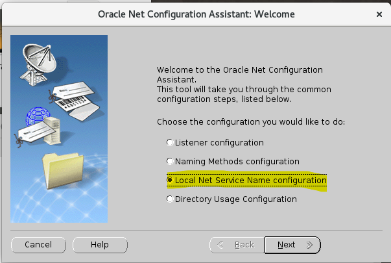Go back with the Back button
Screen dimensions: 391x263
[237, 245]
